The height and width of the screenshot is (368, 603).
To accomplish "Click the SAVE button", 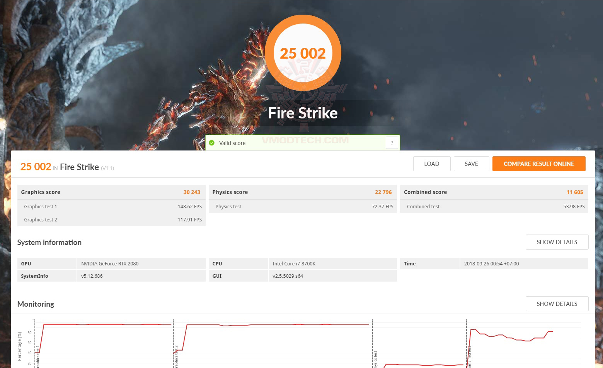I will (x=471, y=164).
